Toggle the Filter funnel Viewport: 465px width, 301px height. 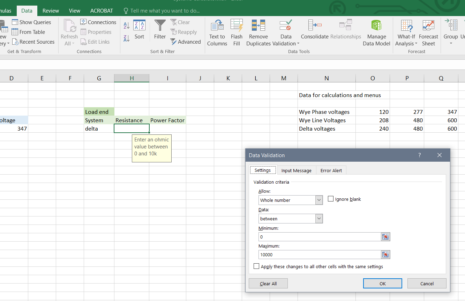coord(160,30)
